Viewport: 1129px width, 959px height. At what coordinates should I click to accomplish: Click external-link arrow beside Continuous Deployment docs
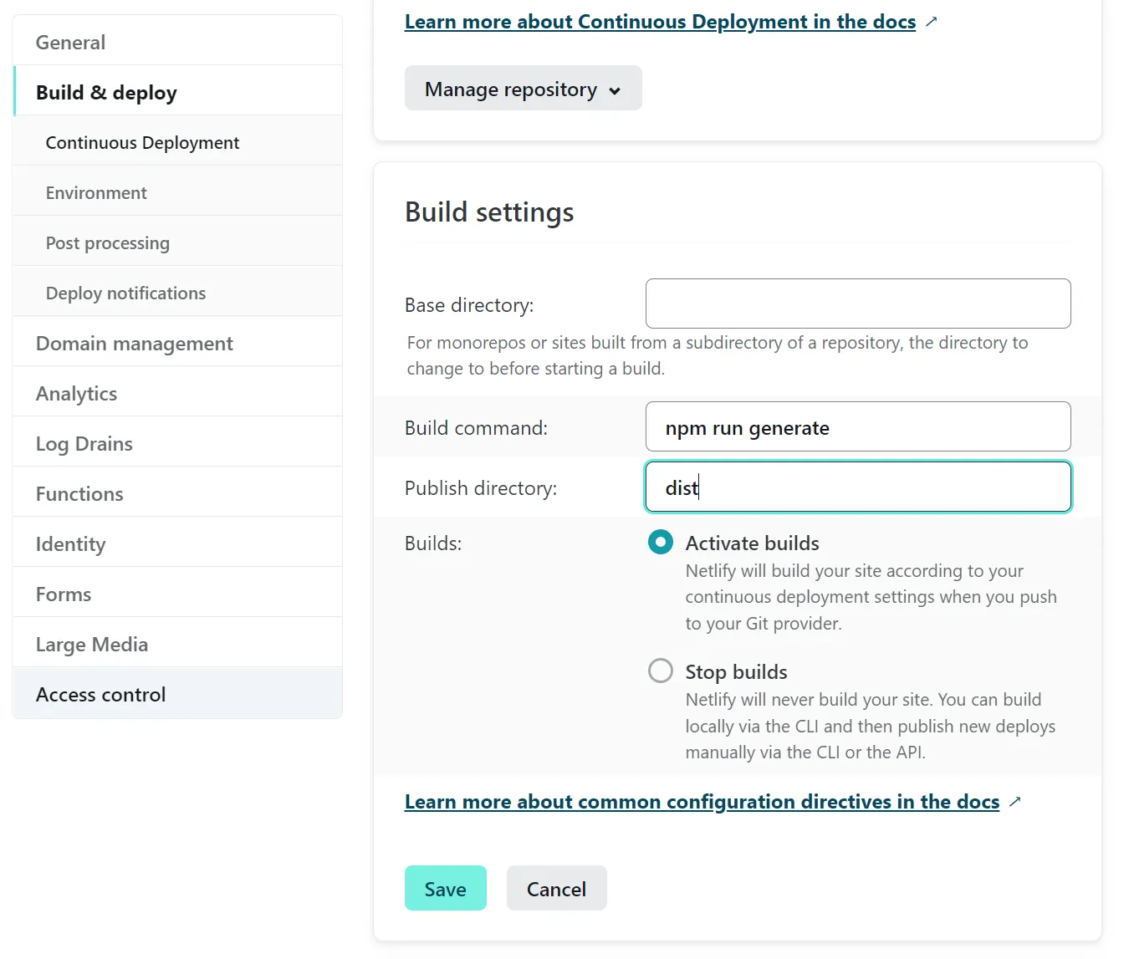[x=931, y=22]
